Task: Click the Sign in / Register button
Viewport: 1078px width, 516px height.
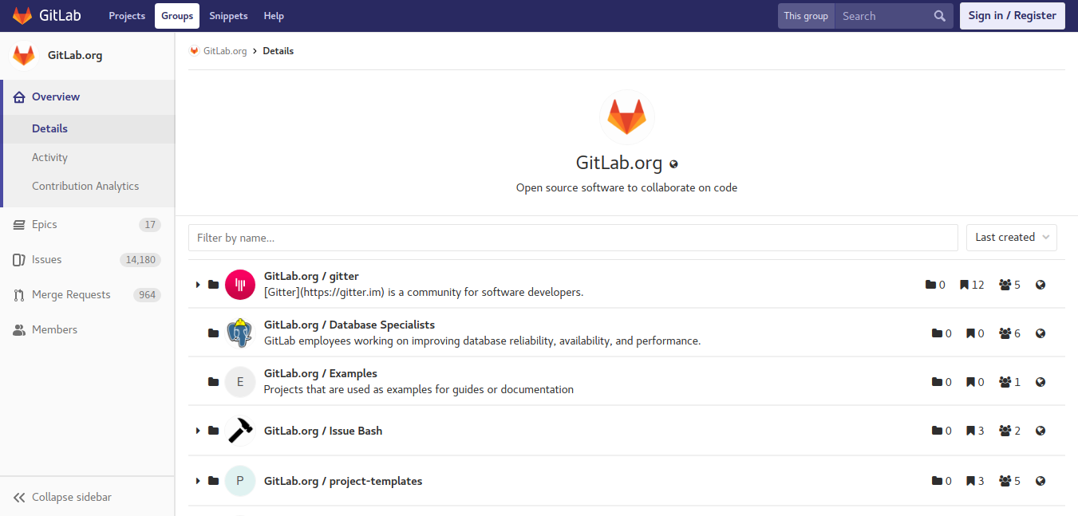Action: [1012, 16]
